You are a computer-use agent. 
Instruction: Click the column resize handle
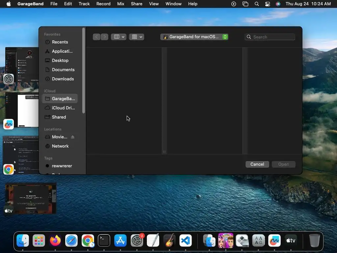[x=165, y=152]
